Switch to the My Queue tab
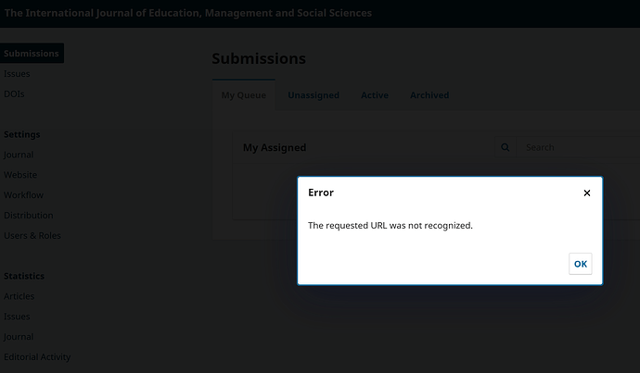This screenshot has width=640, height=373. tap(243, 95)
